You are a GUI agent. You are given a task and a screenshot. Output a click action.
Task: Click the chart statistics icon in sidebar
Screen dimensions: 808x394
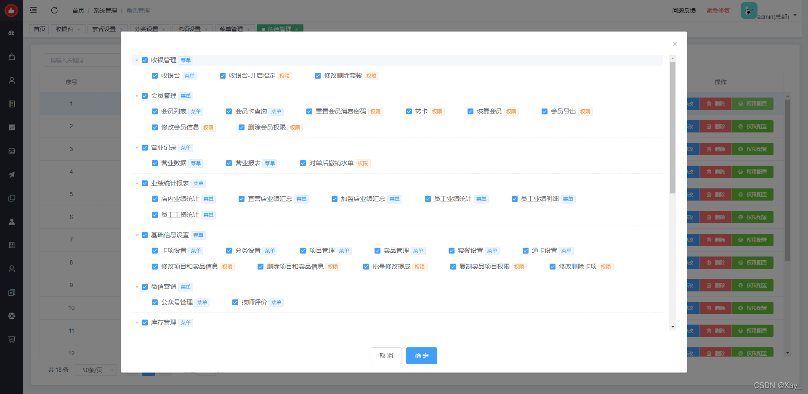click(x=11, y=127)
